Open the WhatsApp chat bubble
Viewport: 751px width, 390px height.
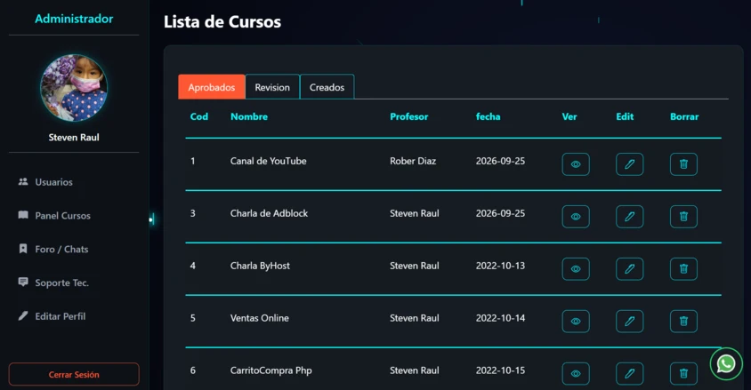[726, 364]
